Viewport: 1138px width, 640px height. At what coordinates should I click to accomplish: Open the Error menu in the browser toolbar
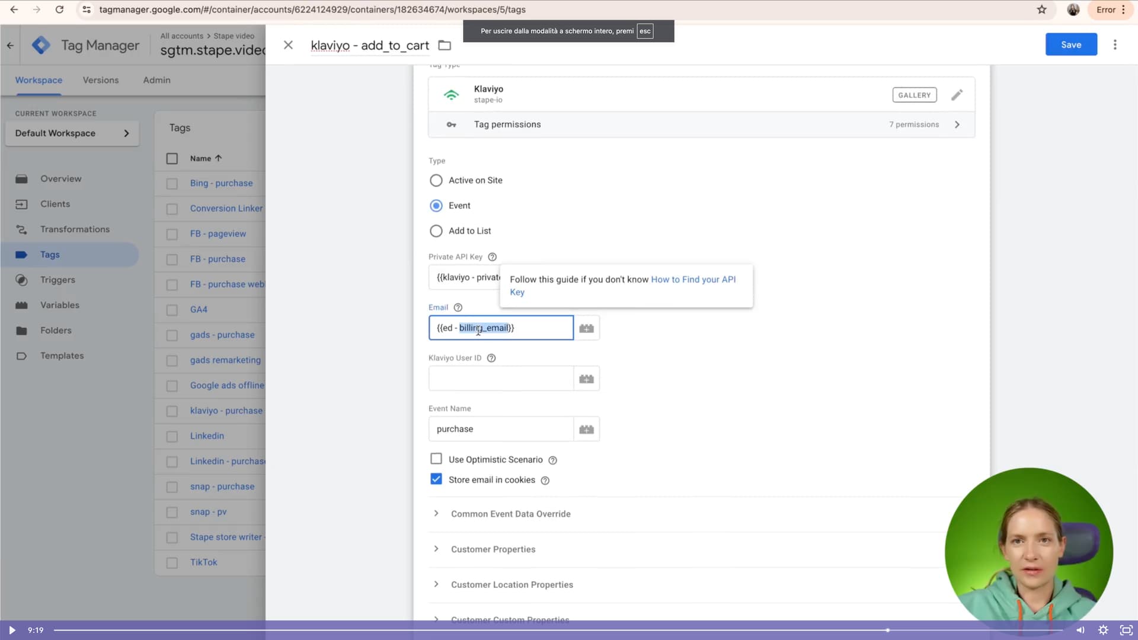pyautogui.click(x=1110, y=9)
